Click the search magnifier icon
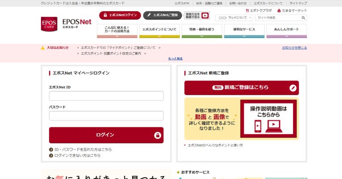The height and width of the screenshot is (179, 342). (x=303, y=18)
